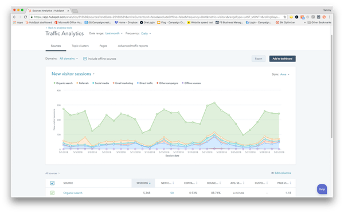344x213 pixels.
Task: Open Vlog - Campaign bookmark
Action: point(171,22)
